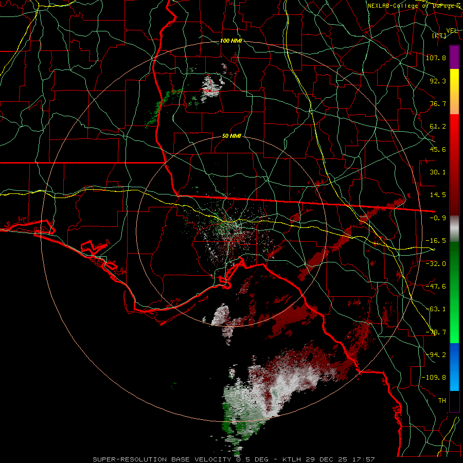Image resolution: width=463 pixels, height=463 pixels.
Task: Click the -16.5 velocity scale value
Action: click(x=436, y=241)
